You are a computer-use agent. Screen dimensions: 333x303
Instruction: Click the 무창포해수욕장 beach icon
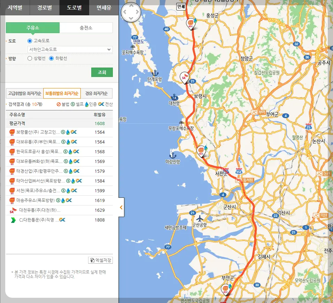tap(181, 123)
